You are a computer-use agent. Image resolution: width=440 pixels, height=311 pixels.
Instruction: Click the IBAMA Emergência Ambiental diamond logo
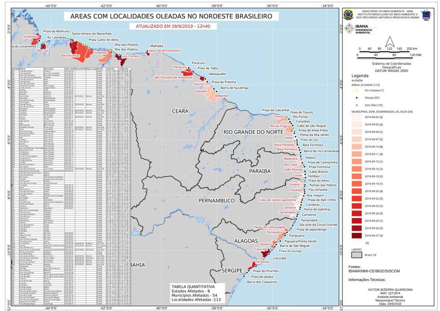coord(349,28)
